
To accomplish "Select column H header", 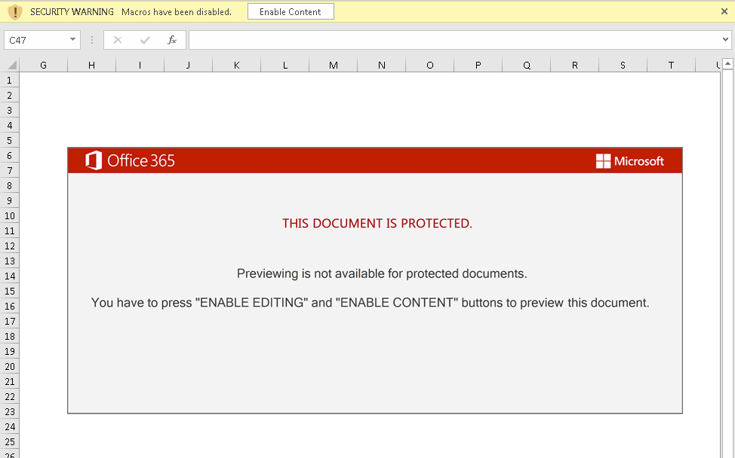I will 92,66.
